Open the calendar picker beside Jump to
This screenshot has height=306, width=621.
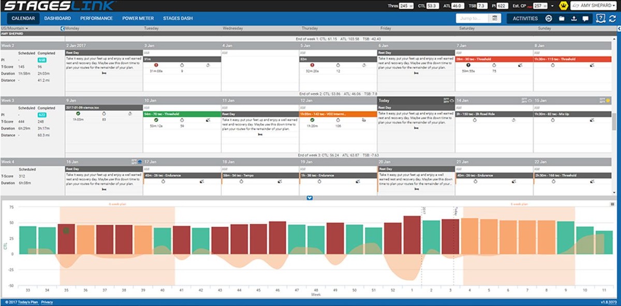(495, 19)
